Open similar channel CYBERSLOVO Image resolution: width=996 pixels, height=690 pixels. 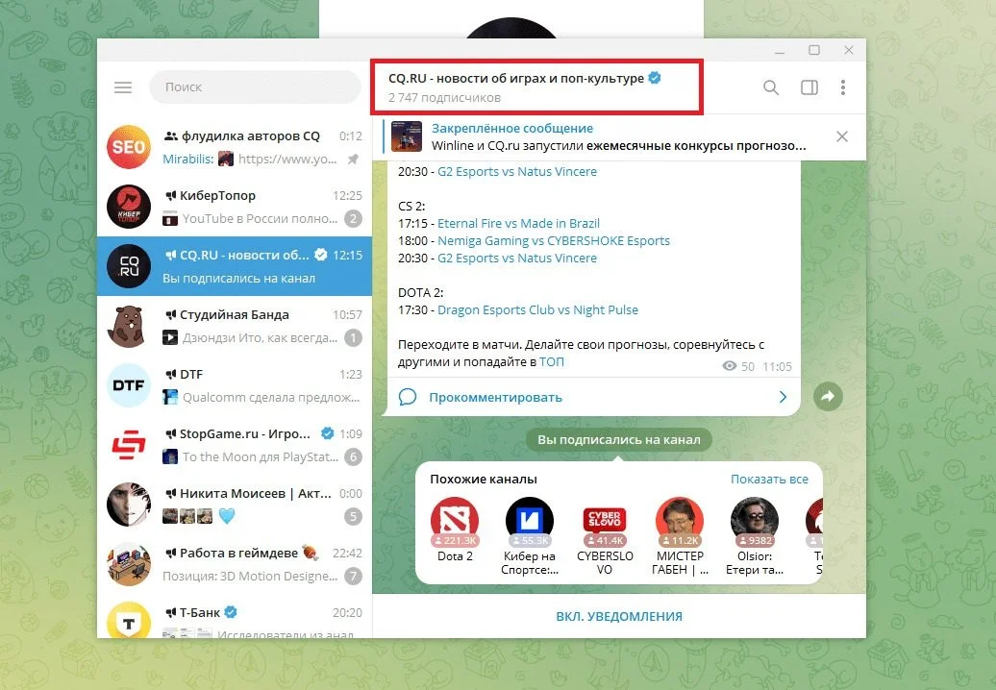604,536
